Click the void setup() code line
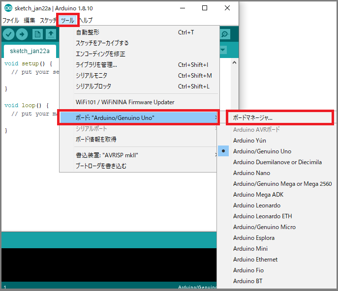 (x=28, y=63)
